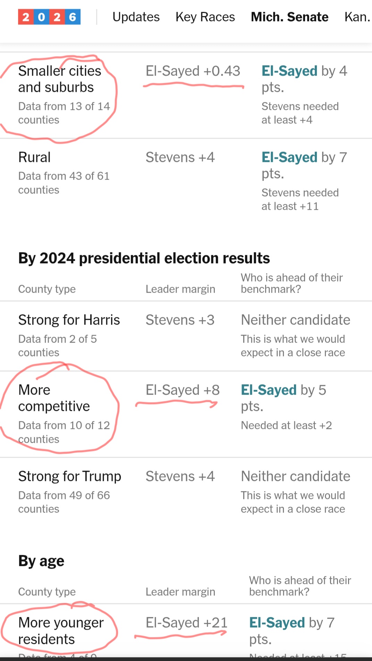Viewport: 372px width, 661px height.
Task: Click the Stevens +4 Rural margin
Action: tap(180, 157)
